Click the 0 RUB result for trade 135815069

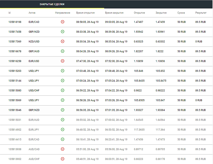199,100
